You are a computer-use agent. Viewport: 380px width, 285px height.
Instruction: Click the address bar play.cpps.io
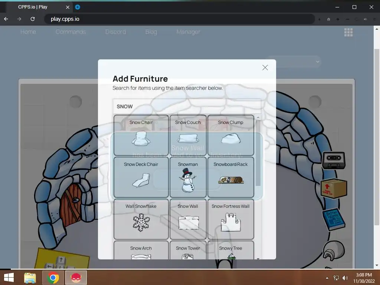point(179,19)
